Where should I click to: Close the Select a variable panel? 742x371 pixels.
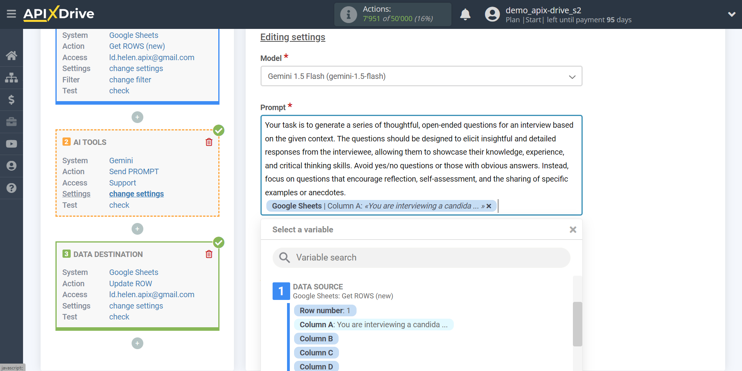[x=573, y=230]
